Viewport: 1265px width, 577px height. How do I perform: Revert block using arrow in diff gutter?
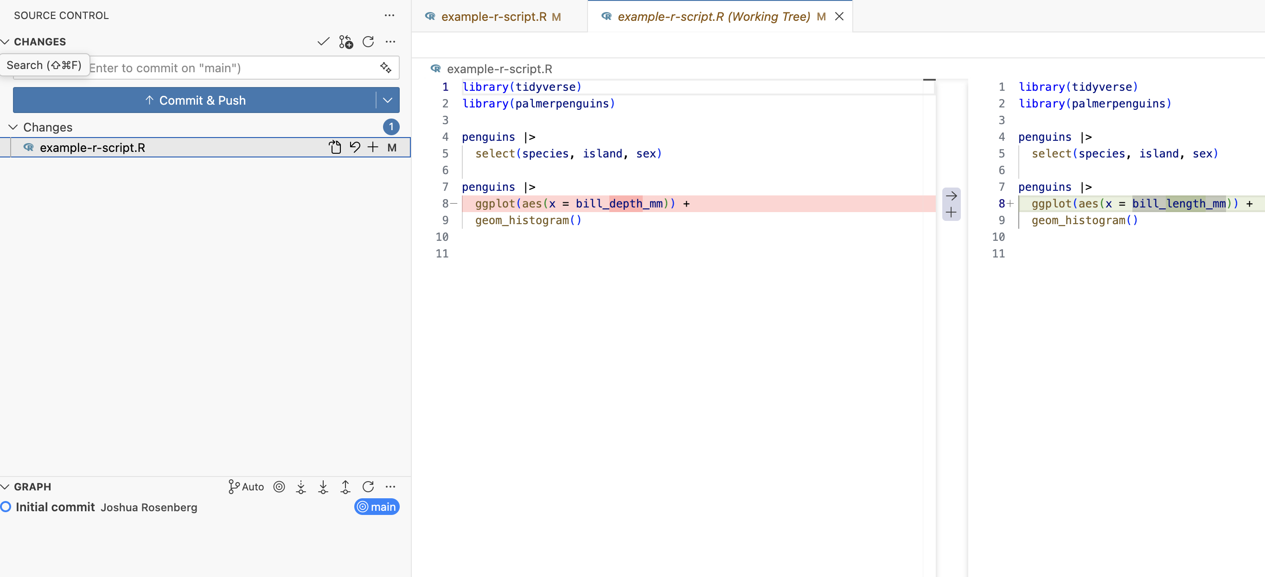coord(951,195)
